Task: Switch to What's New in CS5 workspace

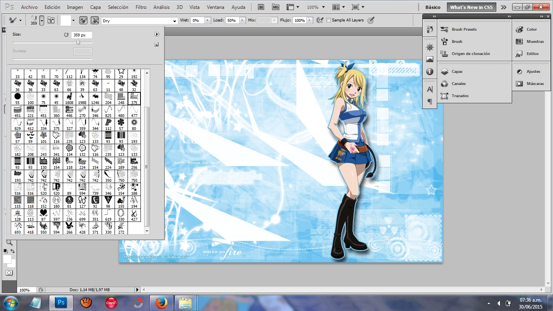Action: click(x=471, y=7)
